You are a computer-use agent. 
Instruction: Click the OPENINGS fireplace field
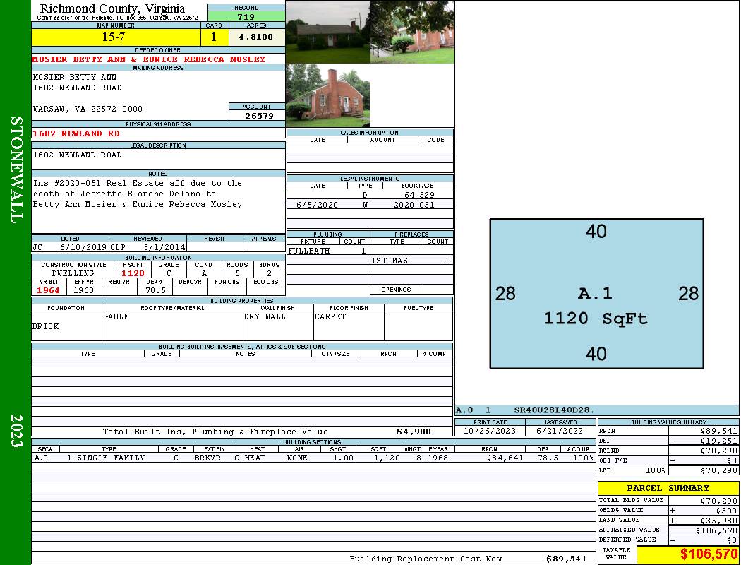[438, 290]
